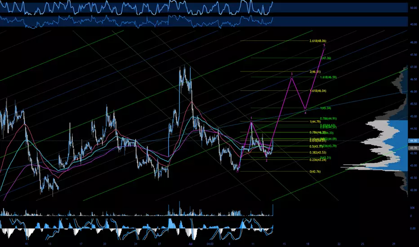Click the 2.618(48.06) Fibonacci extension label

[318, 41]
